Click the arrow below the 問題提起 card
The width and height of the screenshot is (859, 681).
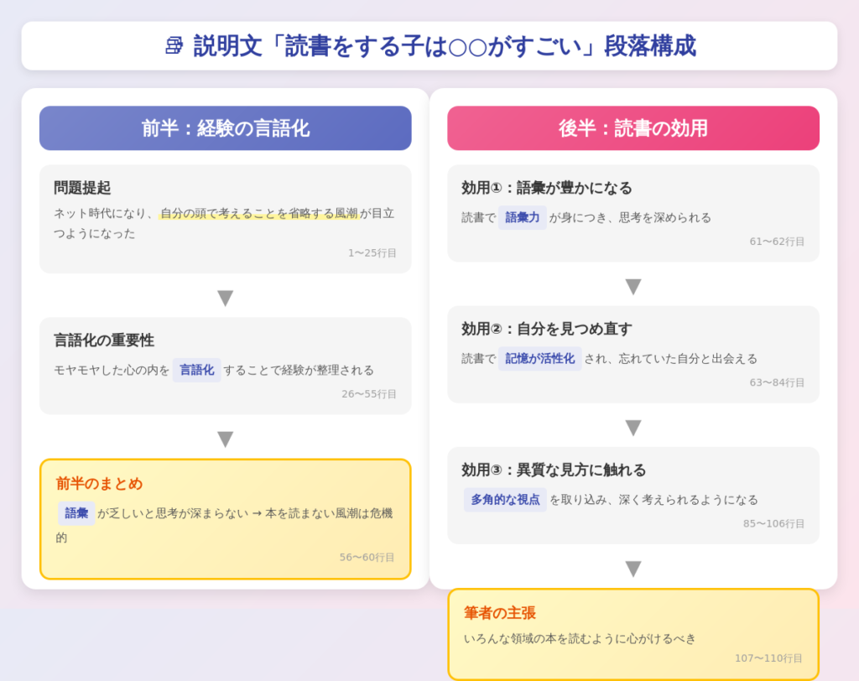tap(225, 298)
